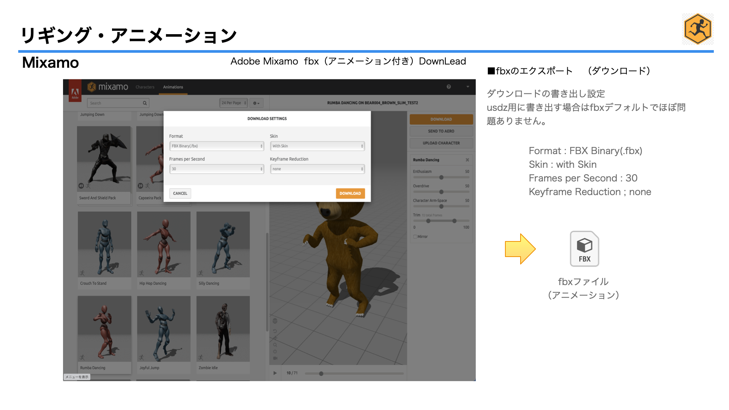Click DOWNLOAD in the Download Settings dialog
Viewport: 729px width, 410px height.
tap(350, 194)
